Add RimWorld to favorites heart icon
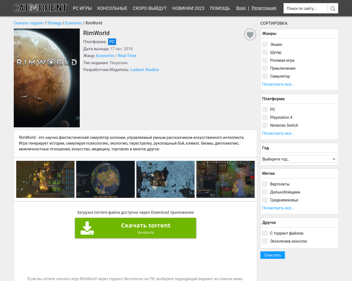The image size is (352, 281). click(250, 35)
